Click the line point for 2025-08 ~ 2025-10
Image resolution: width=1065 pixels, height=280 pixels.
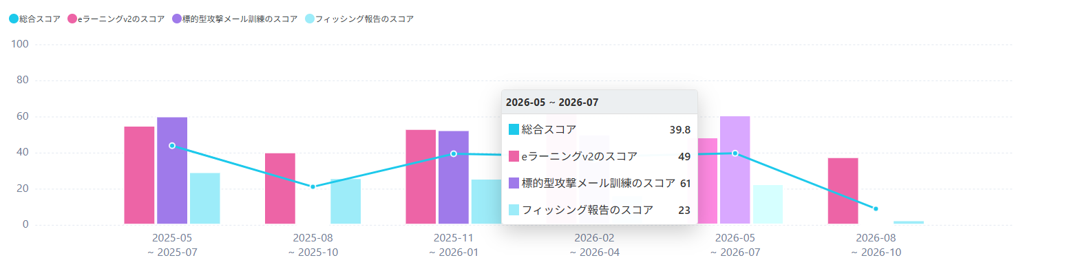(x=313, y=186)
